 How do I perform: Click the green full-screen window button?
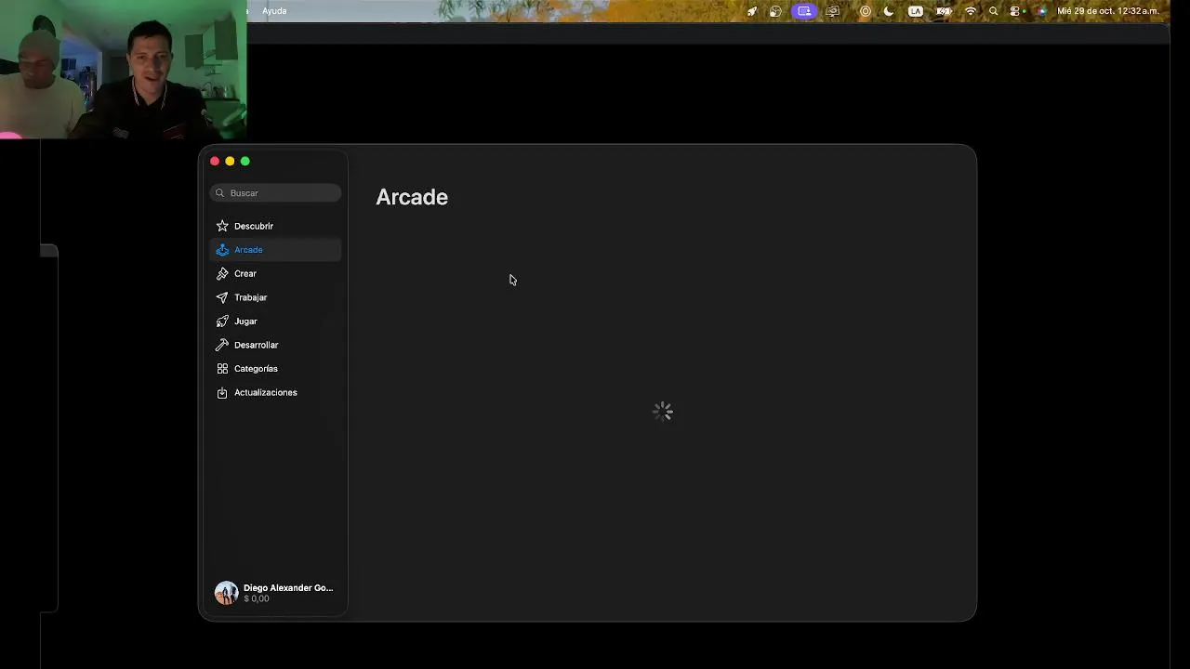(245, 162)
